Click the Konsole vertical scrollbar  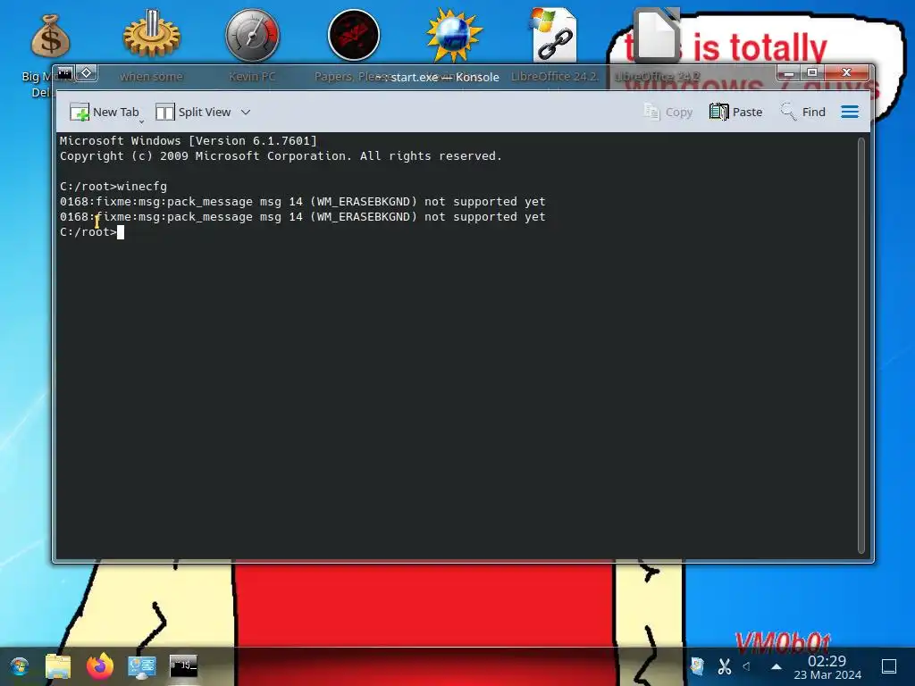point(860,346)
